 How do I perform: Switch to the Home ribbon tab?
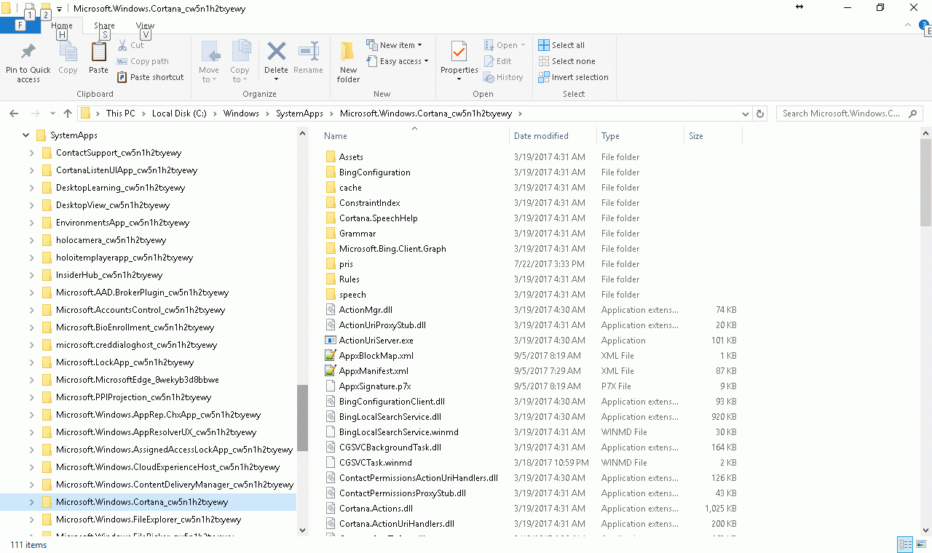[62, 25]
